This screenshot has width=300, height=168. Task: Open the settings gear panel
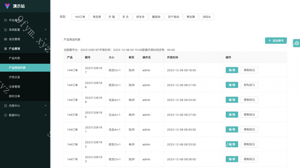297,43
